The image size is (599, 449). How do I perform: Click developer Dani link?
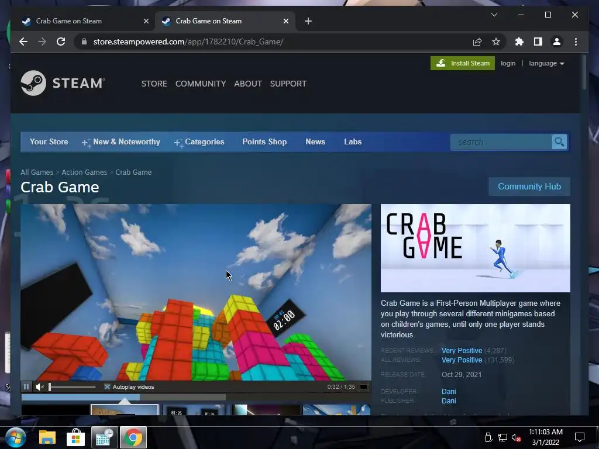click(449, 391)
